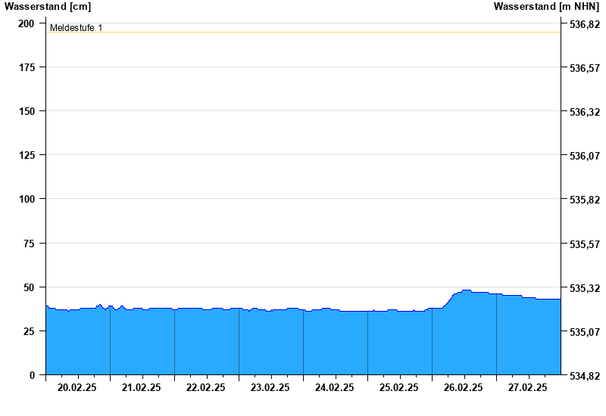
Task: Click the 535,32 right axis value
Action: pos(583,288)
